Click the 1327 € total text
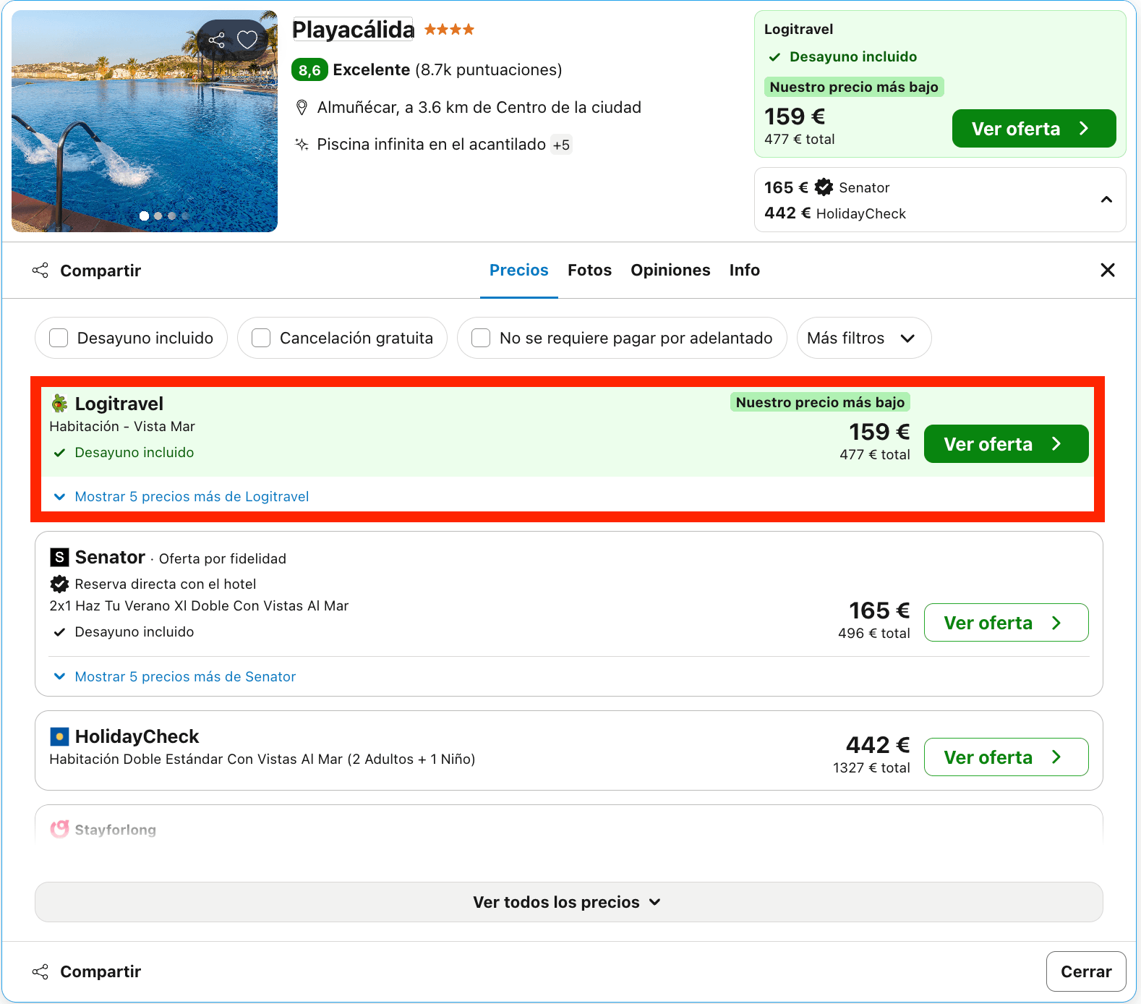Image resolution: width=1141 pixels, height=1004 pixels. [x=871, y=767]
